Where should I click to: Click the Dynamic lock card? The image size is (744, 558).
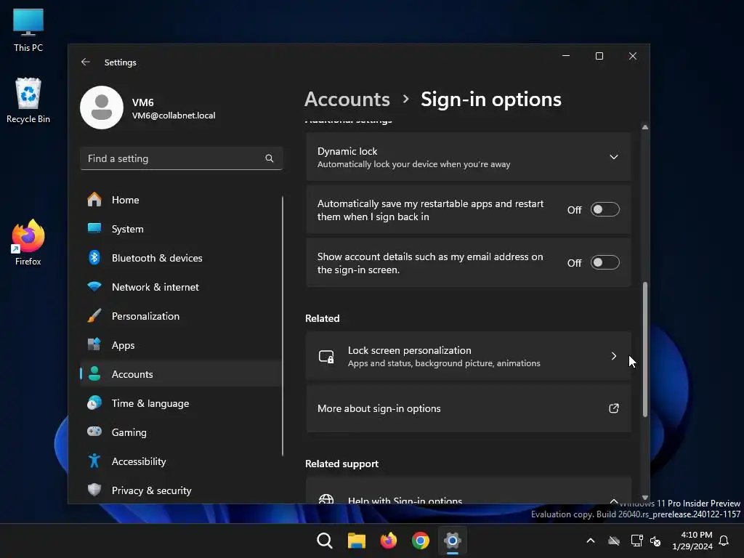[469, 157]
